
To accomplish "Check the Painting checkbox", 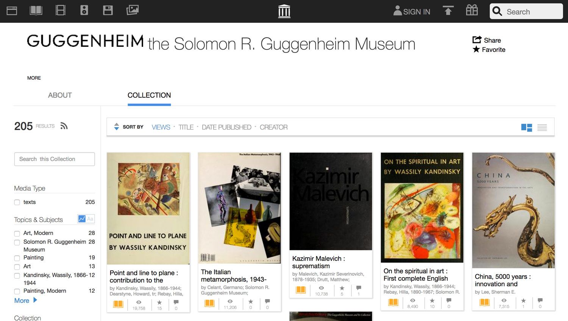I will click(x=17, y=258).
